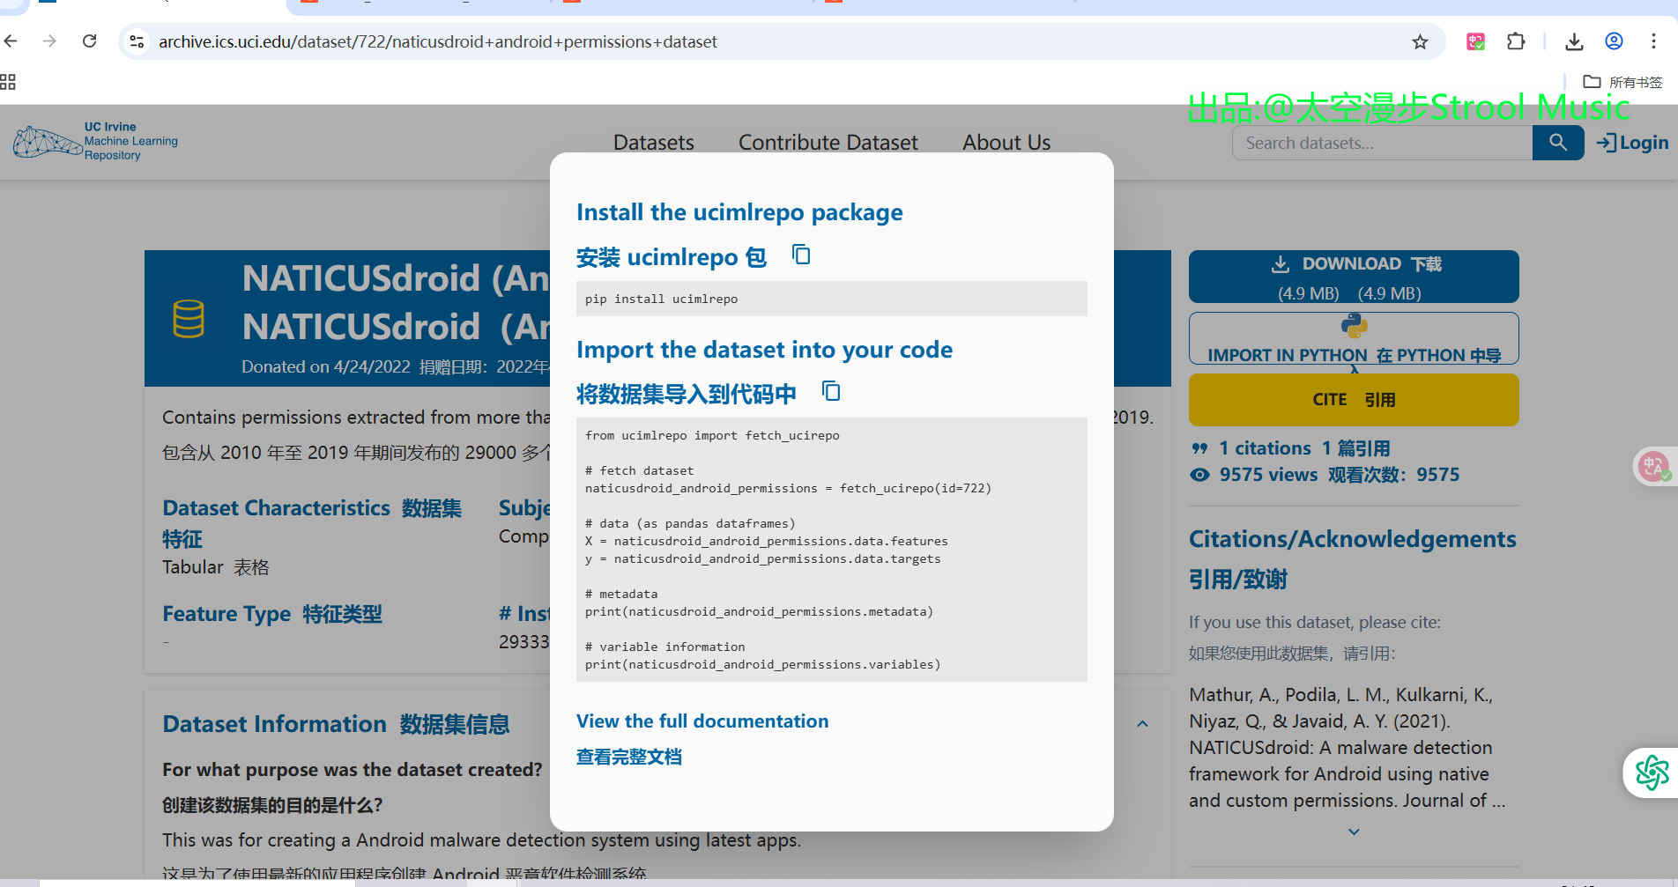Open the browser extensions puzzle icon
The width and height of the screenshot is (1678, 887).
(1516, 41)
